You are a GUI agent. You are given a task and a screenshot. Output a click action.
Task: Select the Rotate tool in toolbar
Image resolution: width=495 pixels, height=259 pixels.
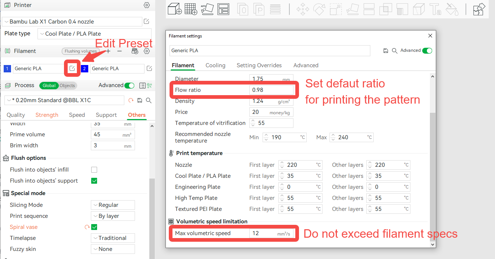[x=319, y=9]
